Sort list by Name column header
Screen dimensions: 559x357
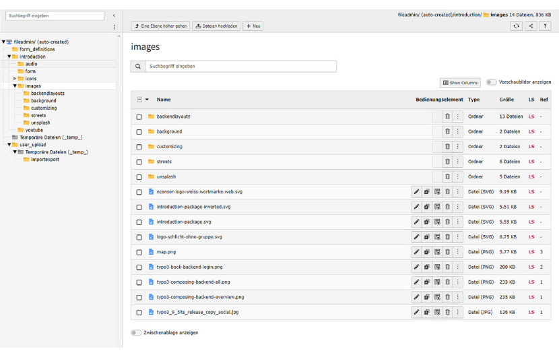click(x=164, y=100)
